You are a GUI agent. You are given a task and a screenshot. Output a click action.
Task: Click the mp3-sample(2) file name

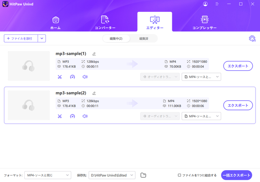coord(71,93)
